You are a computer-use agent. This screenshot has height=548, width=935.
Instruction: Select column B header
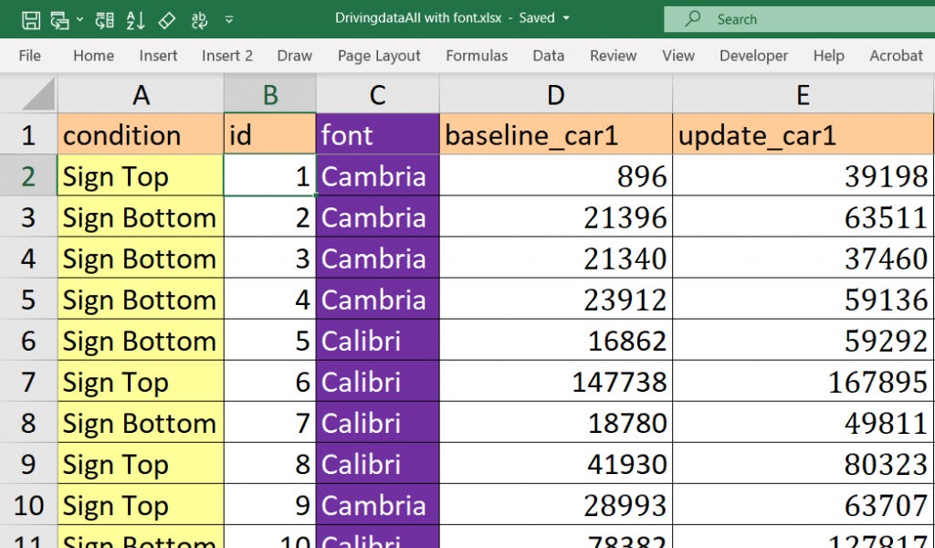pos(270,95)
